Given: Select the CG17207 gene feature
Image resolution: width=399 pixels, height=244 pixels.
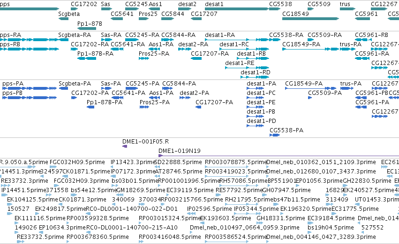Looking at the screenshot, I should tap(196, 19).
